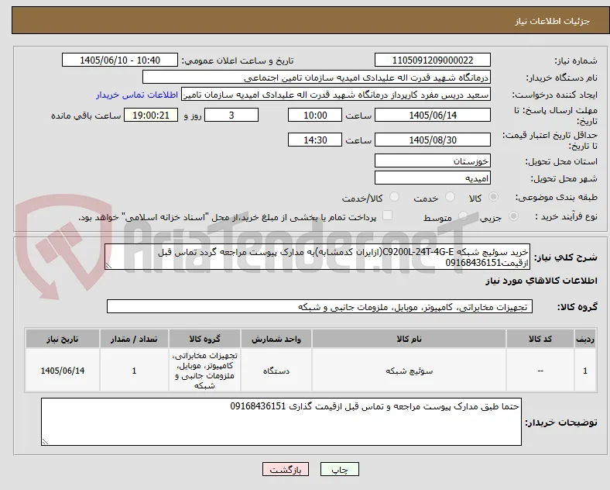
Task: Click the بازگشت (back) button
Action: tap(286, 469)
